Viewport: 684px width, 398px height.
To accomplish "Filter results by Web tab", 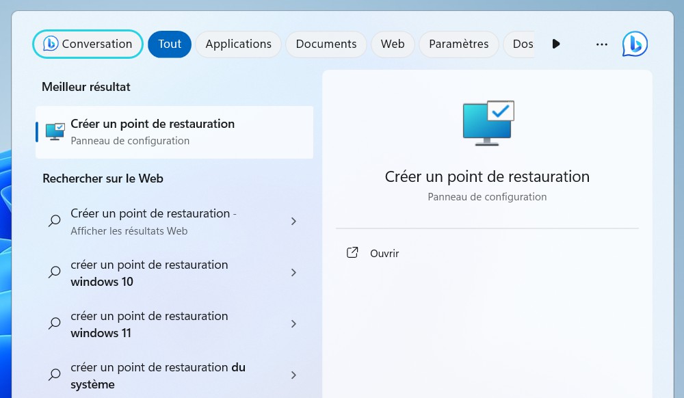I will point(393,44).
